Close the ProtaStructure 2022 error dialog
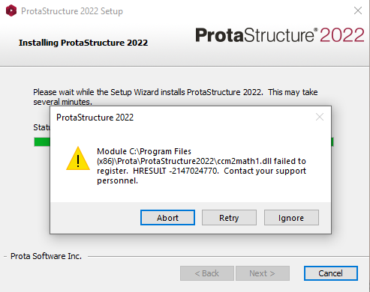 click(x=320, y=117)
